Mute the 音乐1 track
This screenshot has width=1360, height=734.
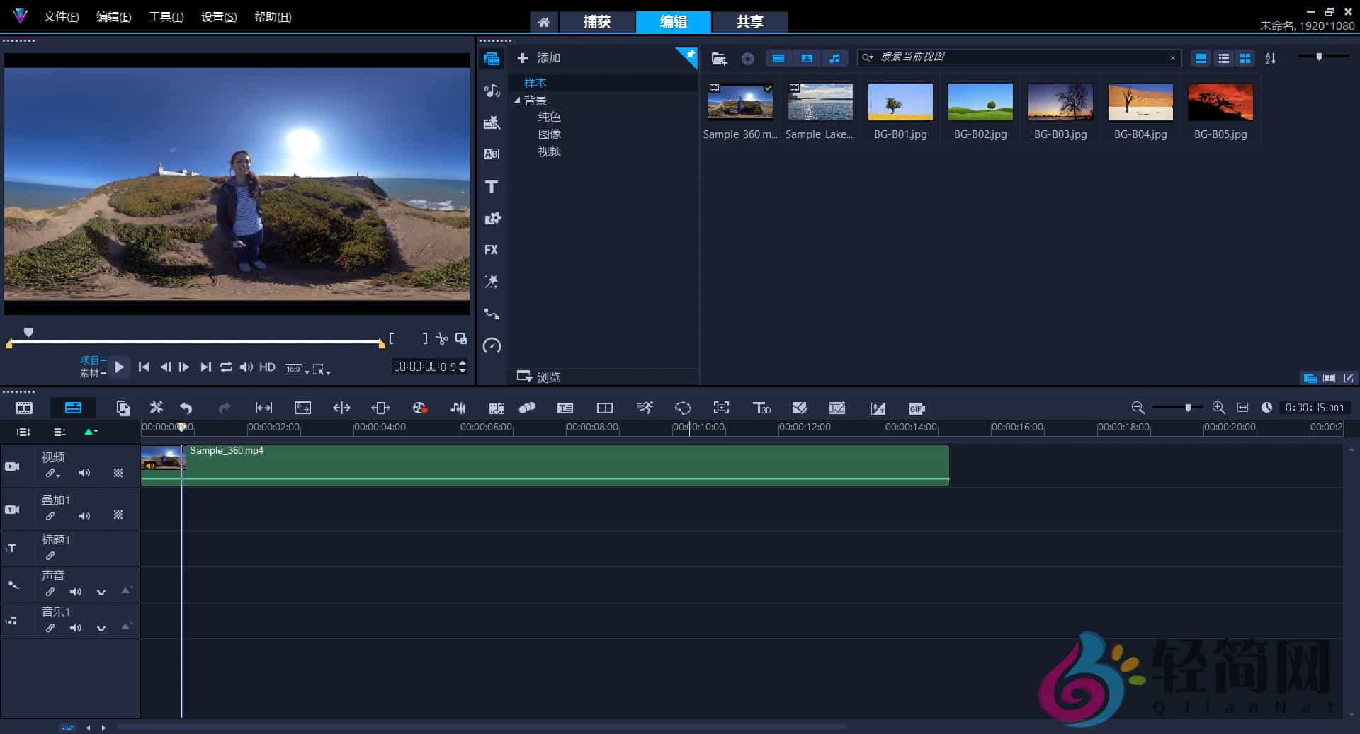75,628
